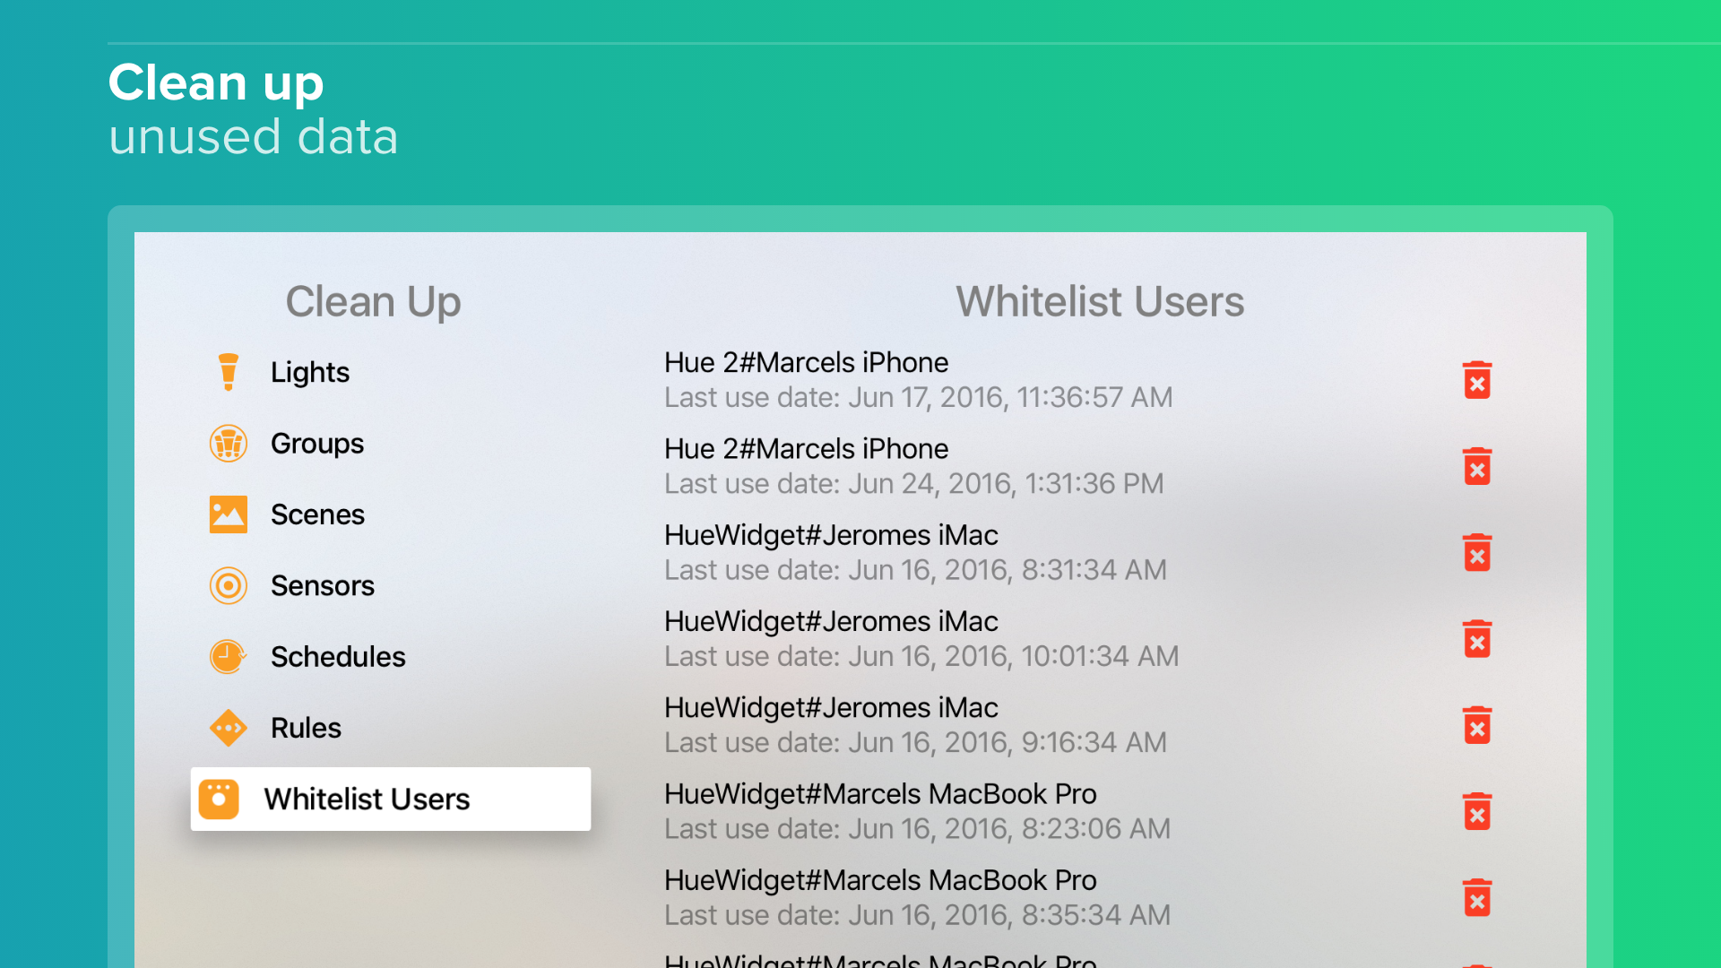Delete MacBook Pro entry used 8:23:06 AM
Screen dimensions: 1721x968
[1477, 811]
